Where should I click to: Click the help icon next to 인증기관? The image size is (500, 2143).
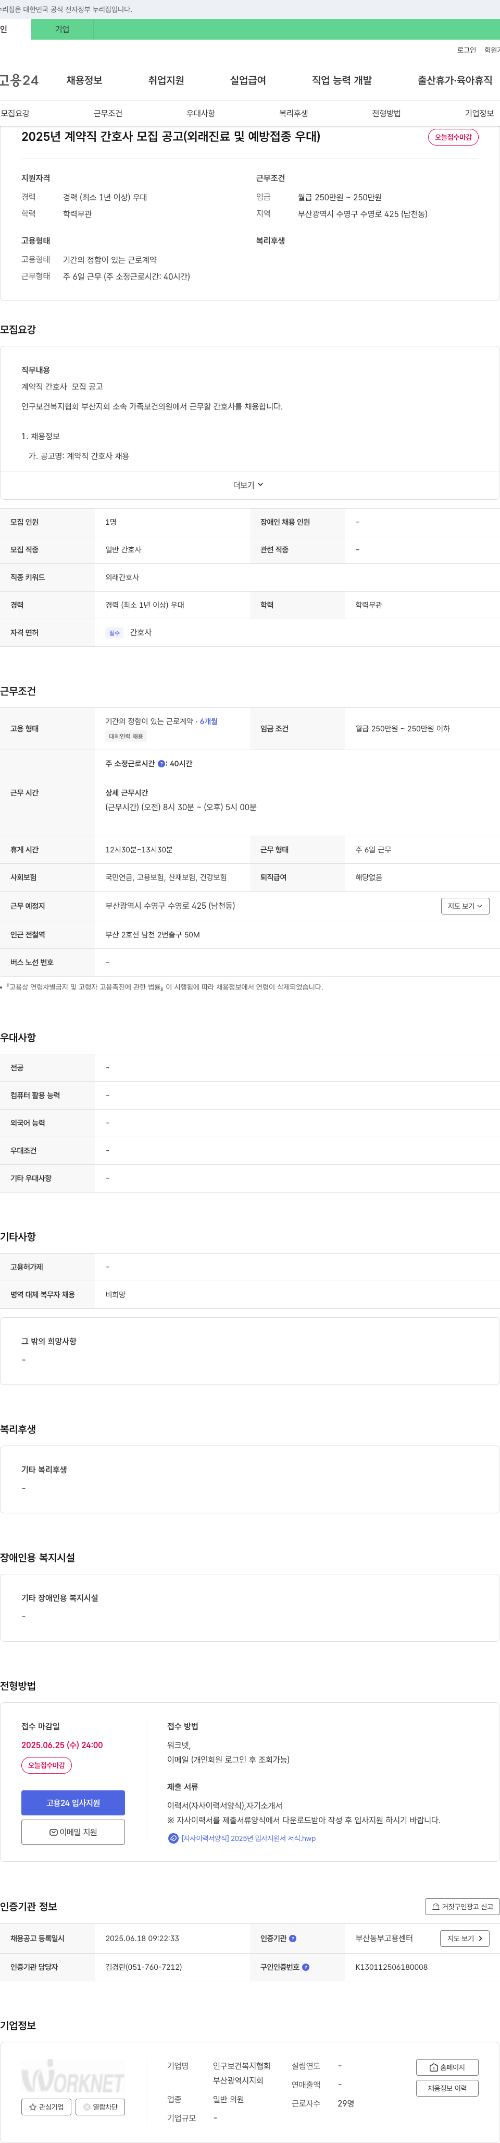tap(292, 1939)
